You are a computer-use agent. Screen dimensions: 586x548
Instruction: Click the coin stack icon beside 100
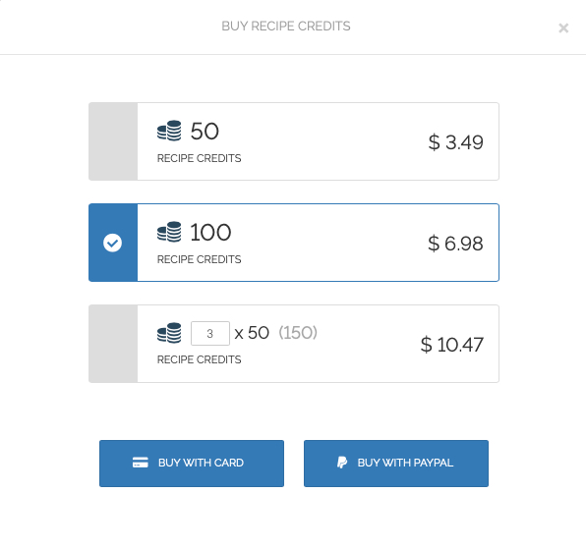169,232
